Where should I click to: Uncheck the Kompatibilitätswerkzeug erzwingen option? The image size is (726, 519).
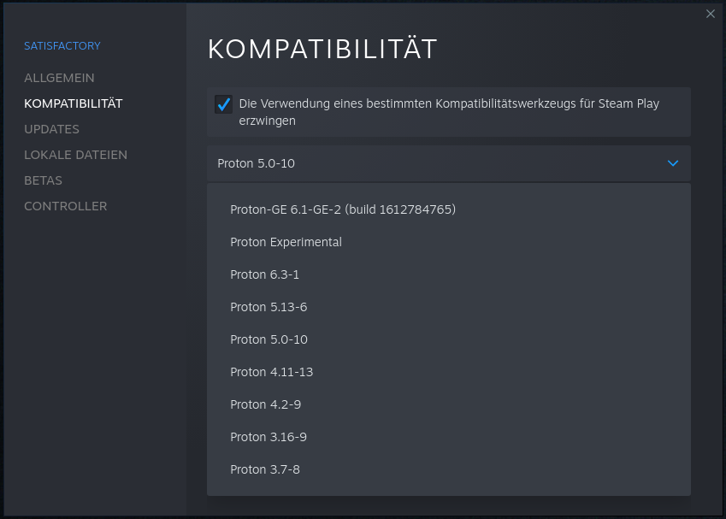[223, 104]
